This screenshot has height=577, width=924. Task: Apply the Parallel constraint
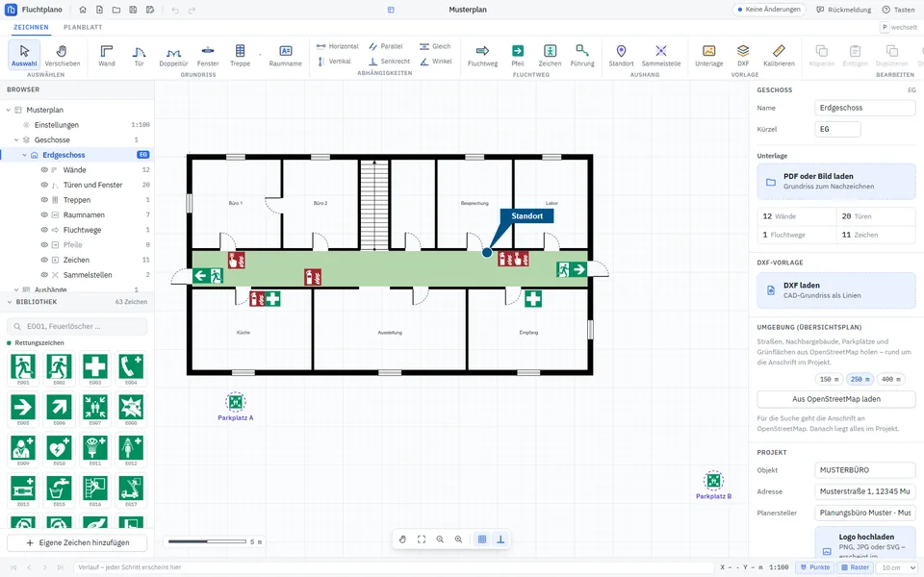coord(386,46)
